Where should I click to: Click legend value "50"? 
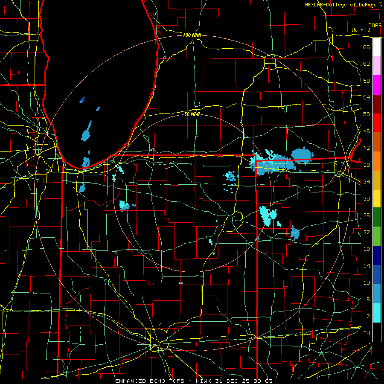point(367,114)
